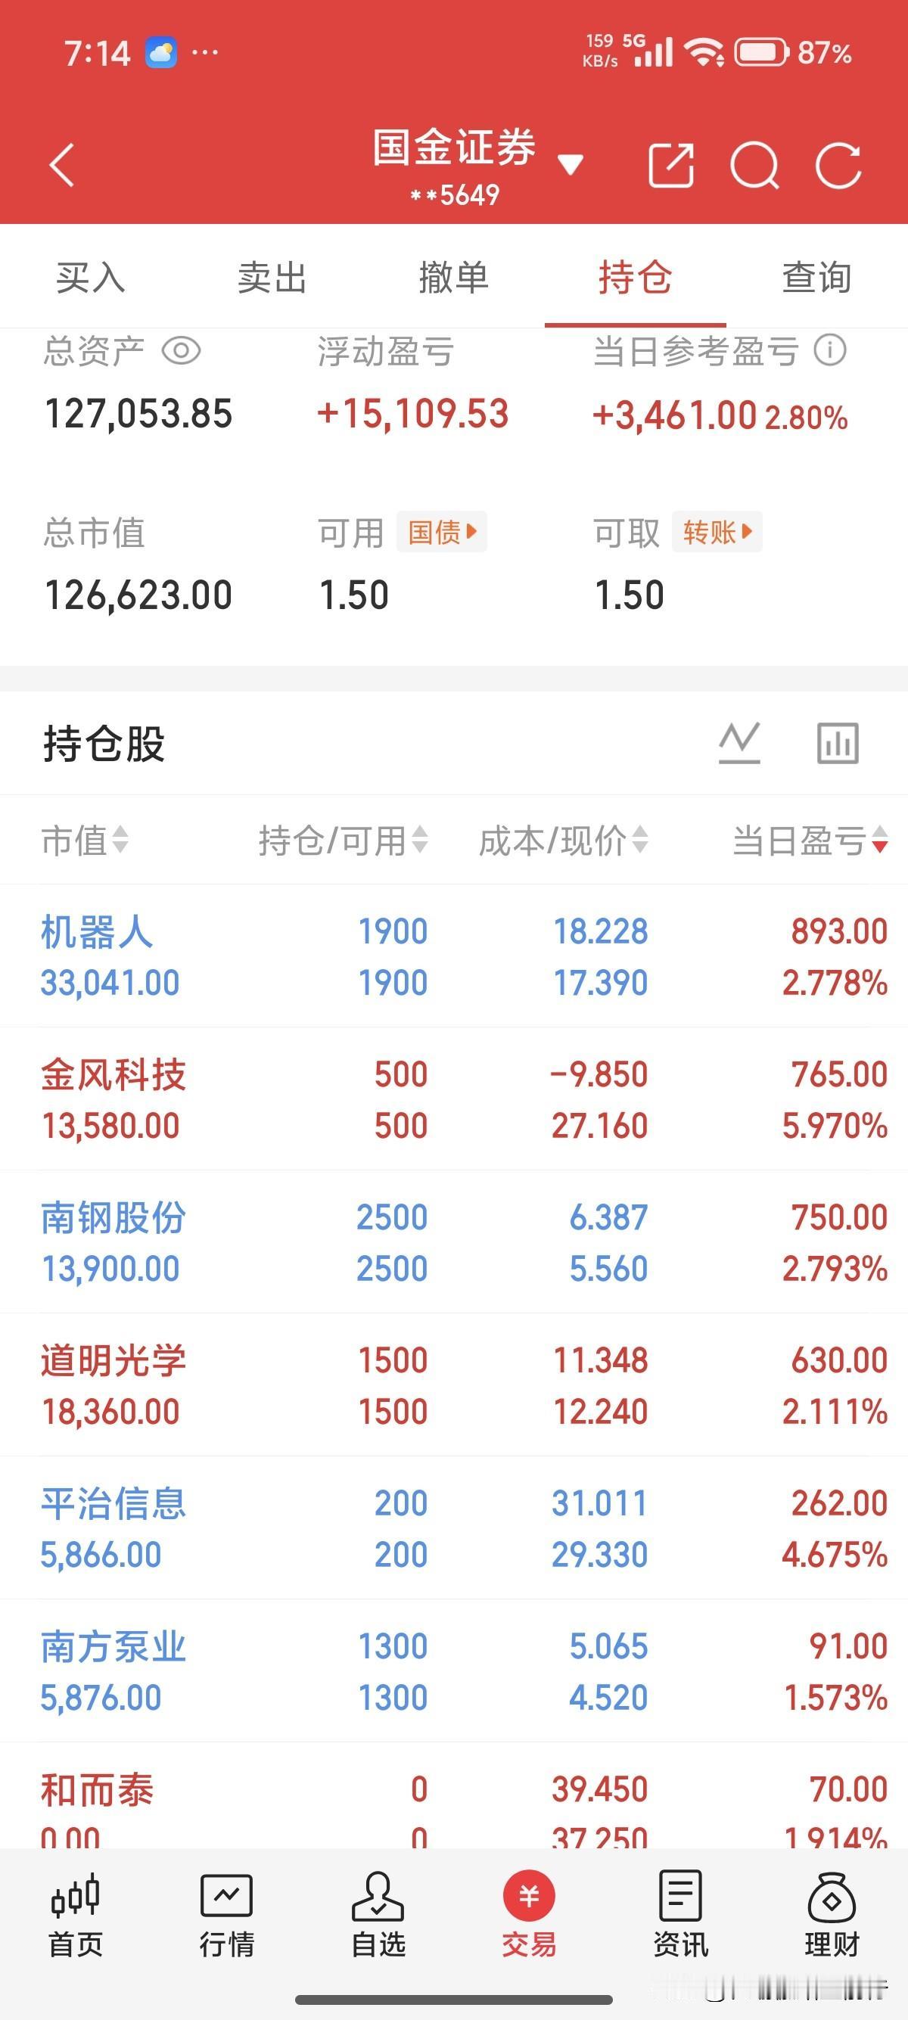Refresh holdings with the reload icon
Image resolution: width=908 pixels, height=2020 pixels.
[838, 166]
